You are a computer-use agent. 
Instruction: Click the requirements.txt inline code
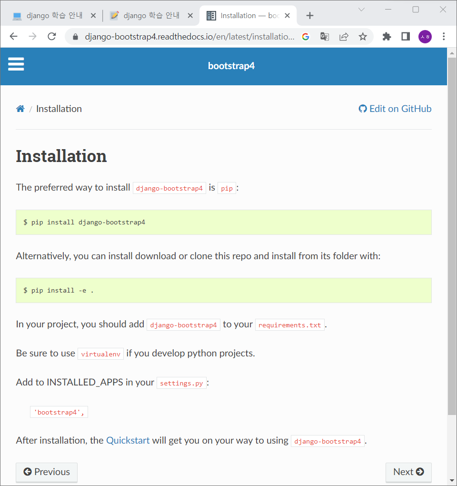point(290,325)
